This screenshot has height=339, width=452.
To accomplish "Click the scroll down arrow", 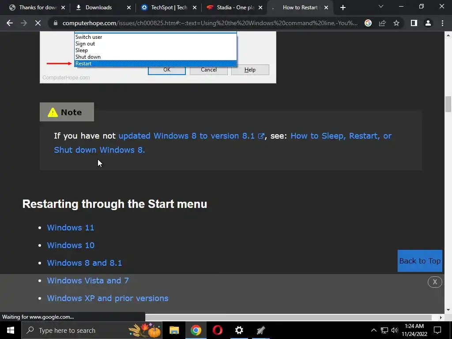I will [x=448, y=310].
